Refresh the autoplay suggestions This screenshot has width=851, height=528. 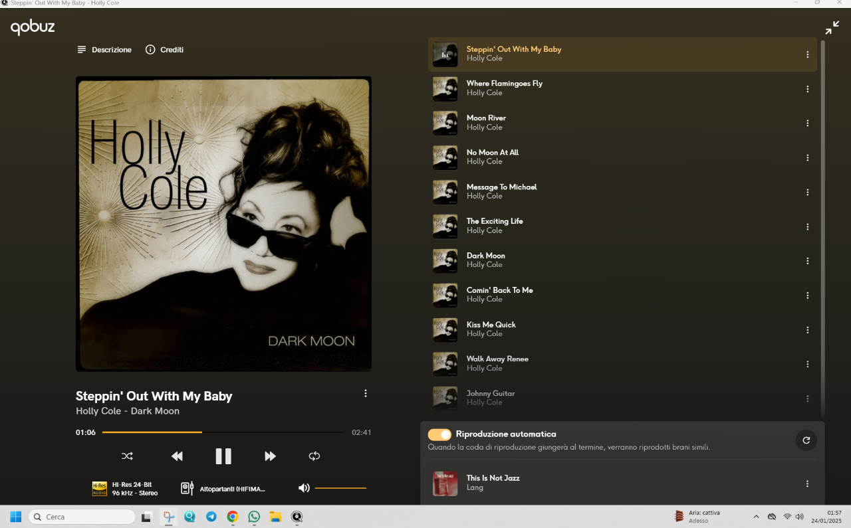coord(806,440)
